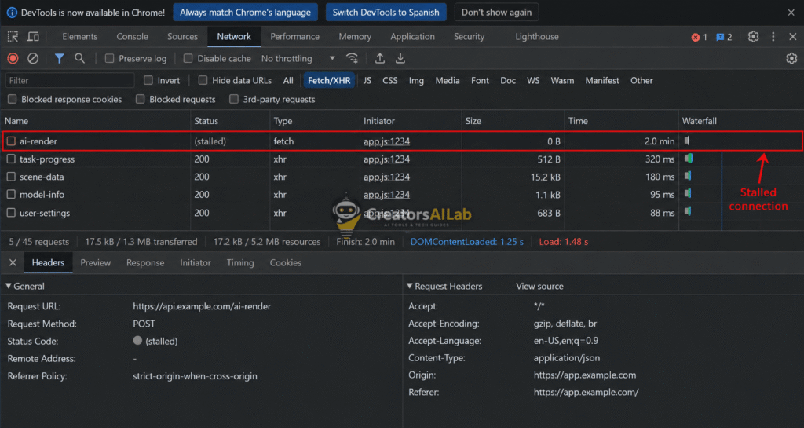Open DevTools three-dot customize menu
Image resolution: width=804 pixels, height=428 pixels.
point(773,36)
